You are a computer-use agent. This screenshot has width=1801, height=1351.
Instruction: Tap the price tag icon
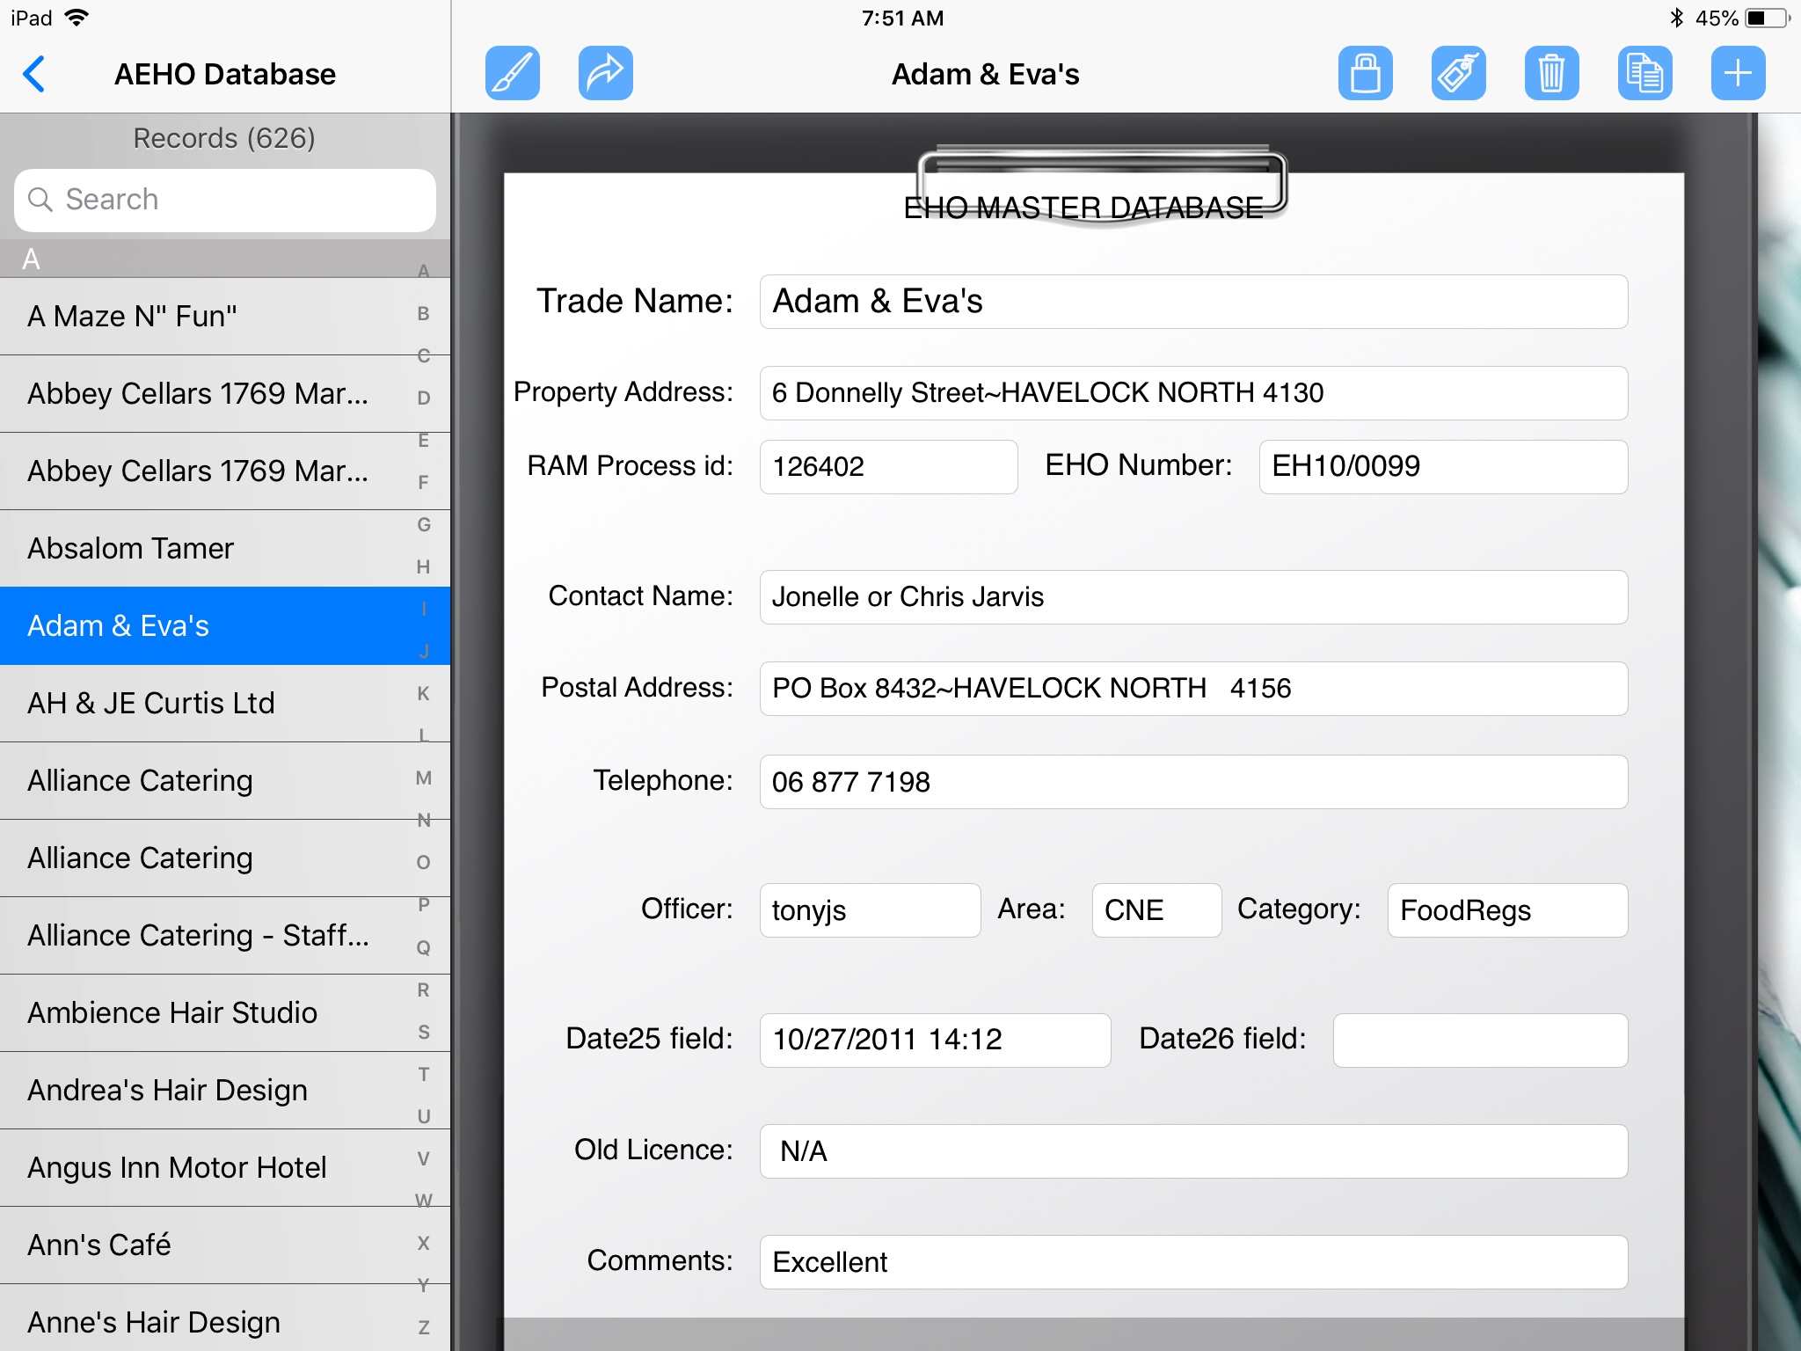pyautogui.click(x=1458, y=73)
